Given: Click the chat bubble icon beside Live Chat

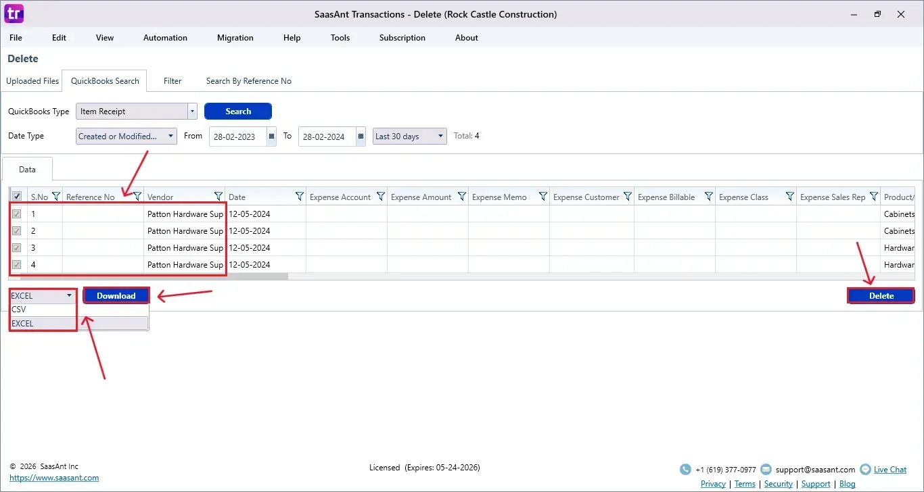Looking at the screenshot, I should click(866, 469).
